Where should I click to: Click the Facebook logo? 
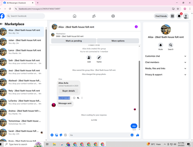pyautogui.click(x=2, y=16)
